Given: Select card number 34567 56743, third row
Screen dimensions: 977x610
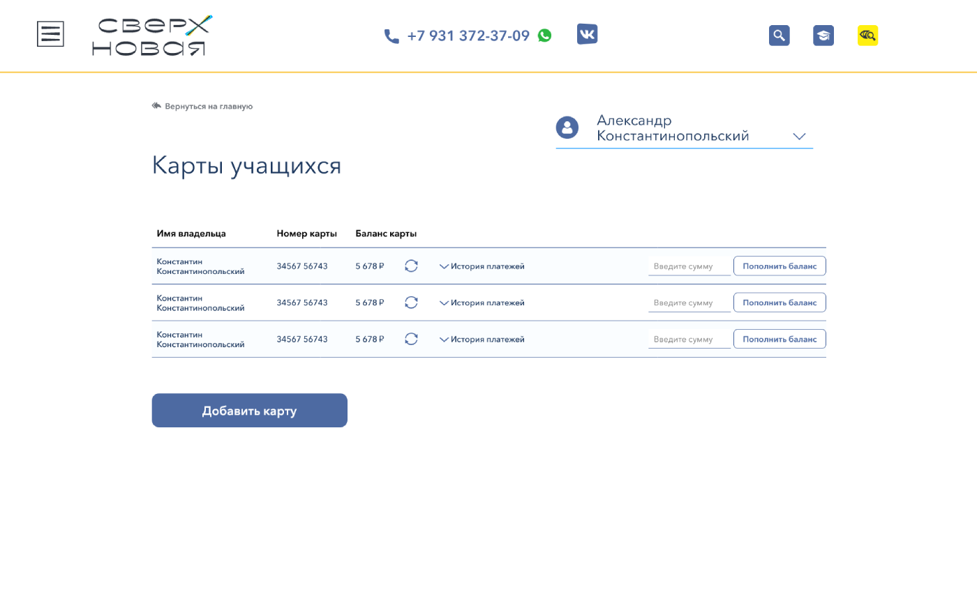Looking at the screenshot, I should tap(302, 340).
